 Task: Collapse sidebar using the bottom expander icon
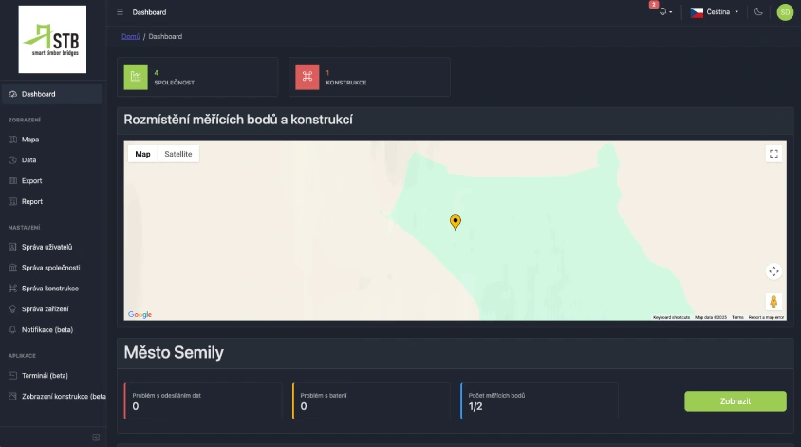[x=95, y=437]
